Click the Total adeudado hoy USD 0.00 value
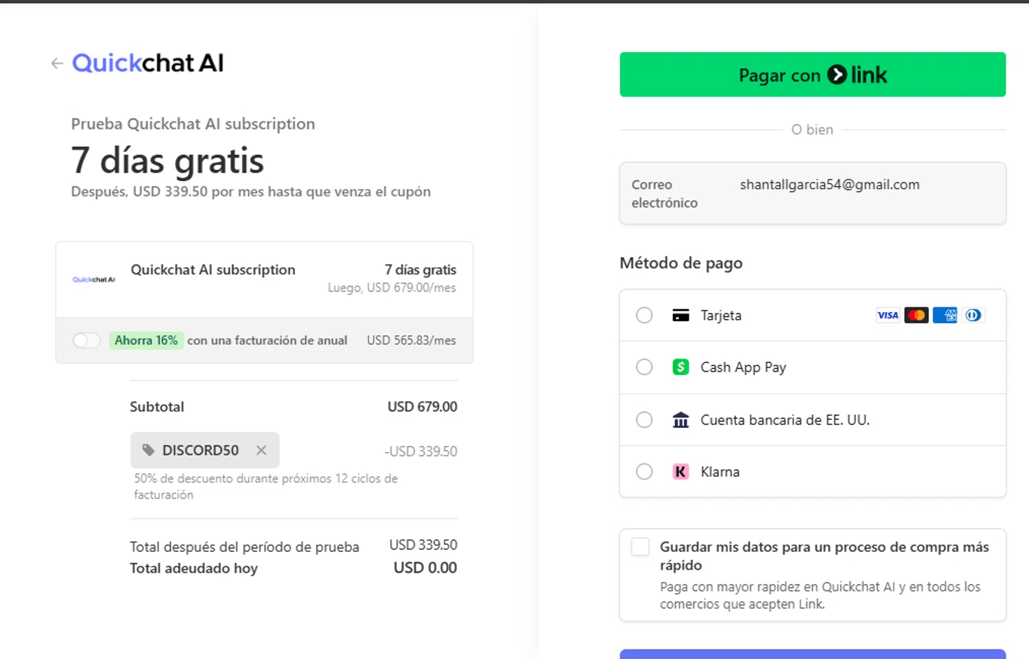1029x659 pixels. [425, 568]
